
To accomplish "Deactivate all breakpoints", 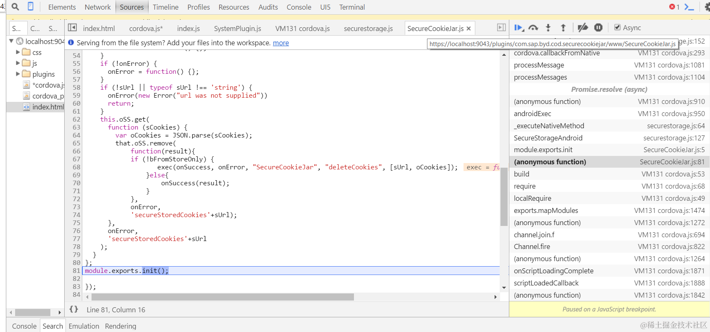I will [583, 28].
